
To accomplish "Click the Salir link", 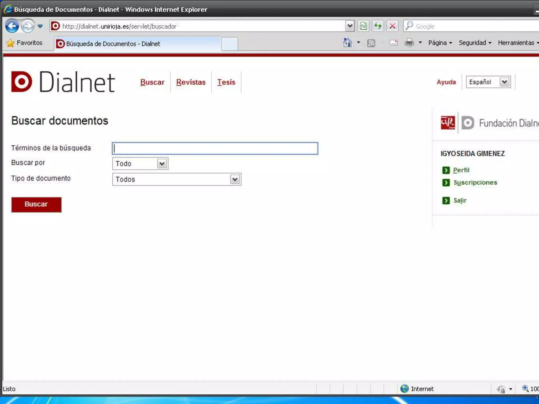I will coord(460,200).
